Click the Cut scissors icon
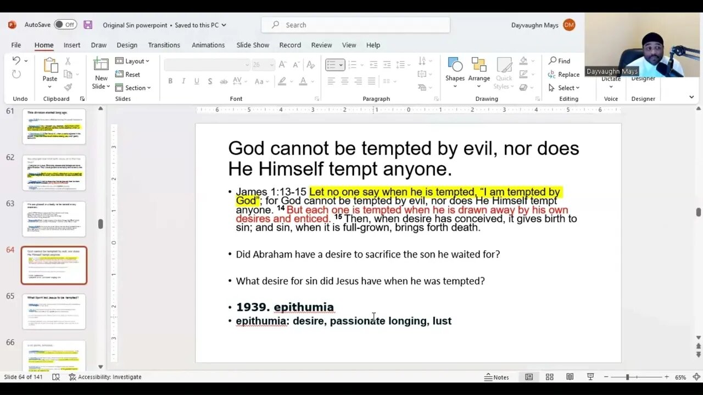703x395 pixels. click(x=68, y=61)
